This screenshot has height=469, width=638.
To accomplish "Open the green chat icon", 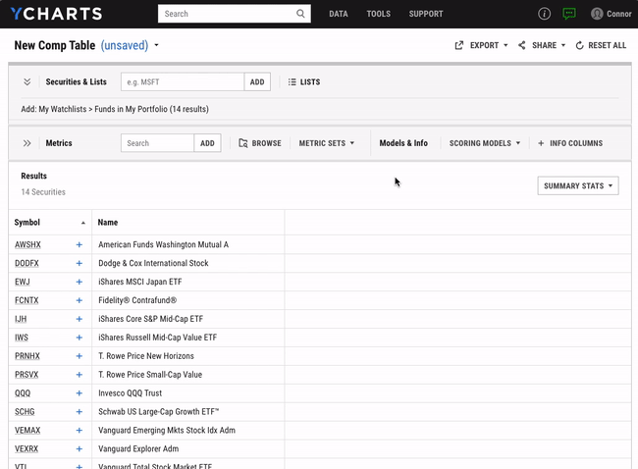I will (x=569, y=14).
